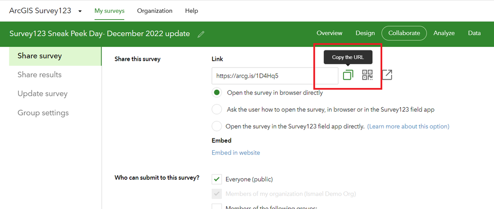Click the Embed in website link
The width and height of the screenshot is (494, 209).
tap(236, 153)
